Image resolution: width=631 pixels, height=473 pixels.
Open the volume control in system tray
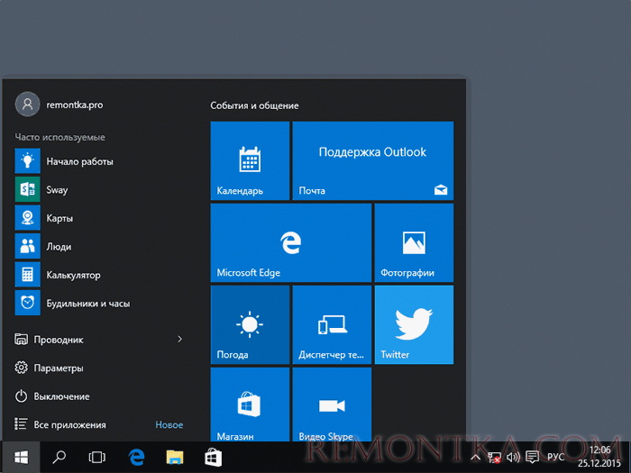513,457
